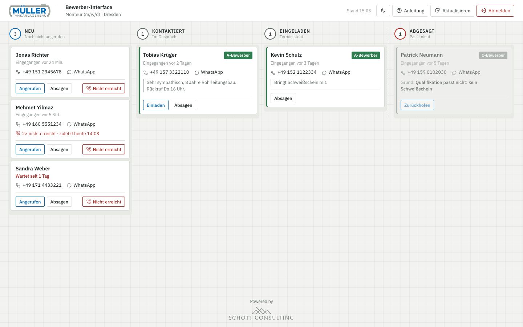Open WhatsApp chat for Jonas Richter

tap(81, 72)
